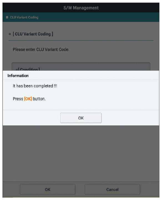
Task: Click the Information dialog title
Action: [18, 76]
